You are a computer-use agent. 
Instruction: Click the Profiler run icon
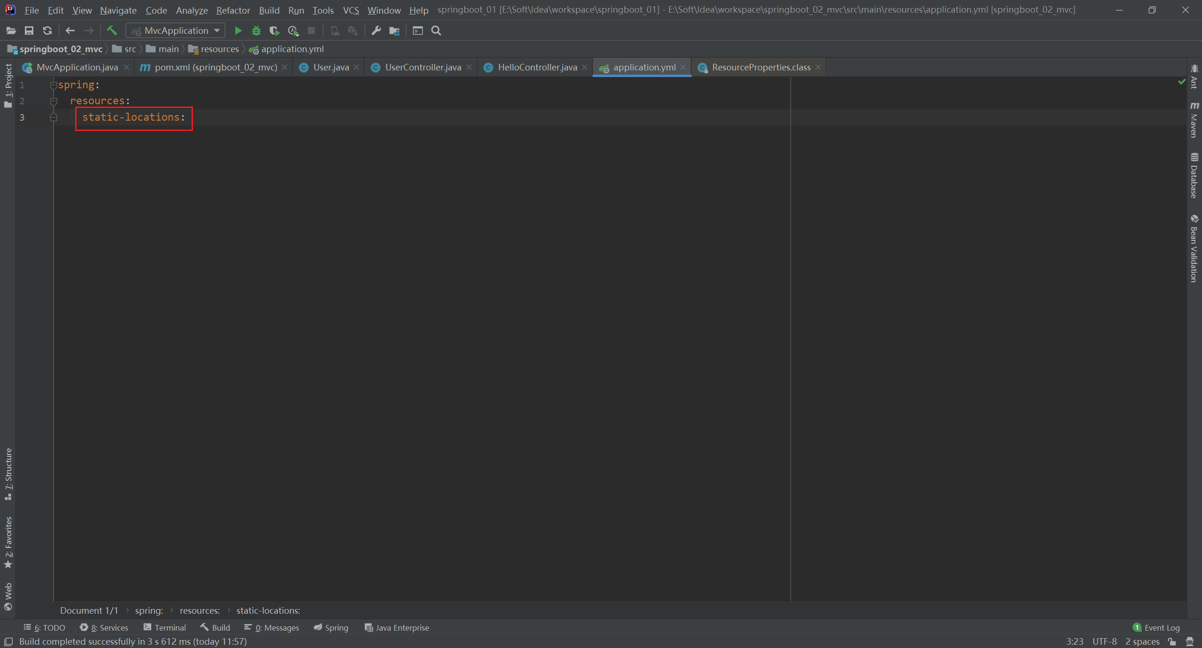click(293, 31)
